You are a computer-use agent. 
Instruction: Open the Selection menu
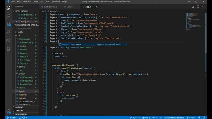pos(27,1)
